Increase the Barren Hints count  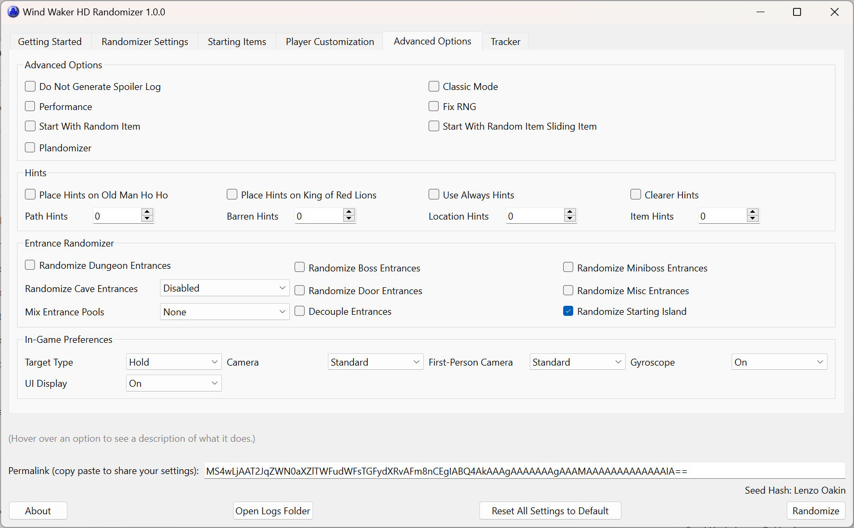click(x=349, y=212)
